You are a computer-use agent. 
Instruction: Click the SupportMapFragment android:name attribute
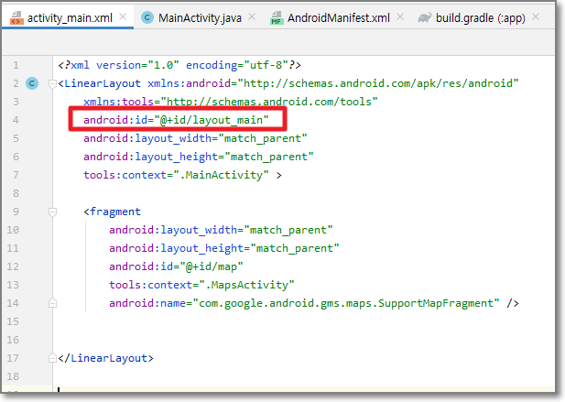(x=305, y=303)
